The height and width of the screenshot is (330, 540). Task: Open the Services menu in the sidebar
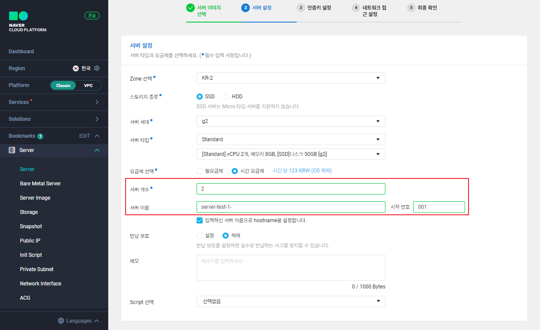click(54, 102)
